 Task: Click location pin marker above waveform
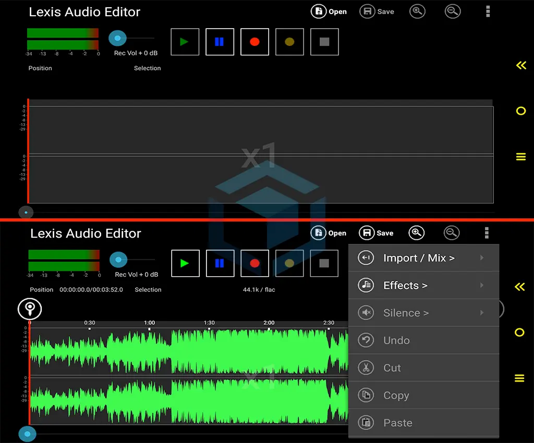30,309
